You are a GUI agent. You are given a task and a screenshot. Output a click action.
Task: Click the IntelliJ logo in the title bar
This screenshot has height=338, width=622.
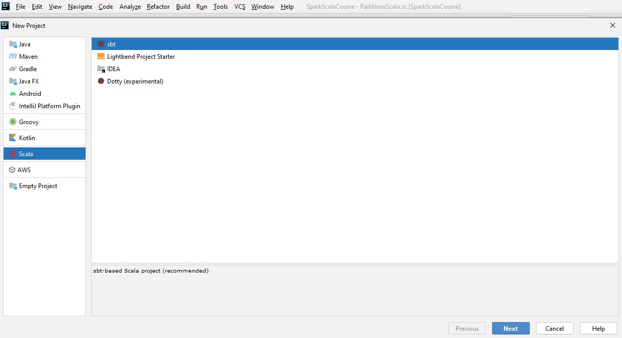pyautogui.click(x=6, y=6)
